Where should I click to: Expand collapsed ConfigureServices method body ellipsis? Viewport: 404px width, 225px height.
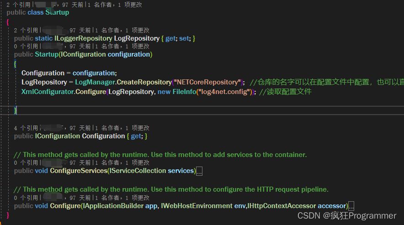click(x=199, y=171)
